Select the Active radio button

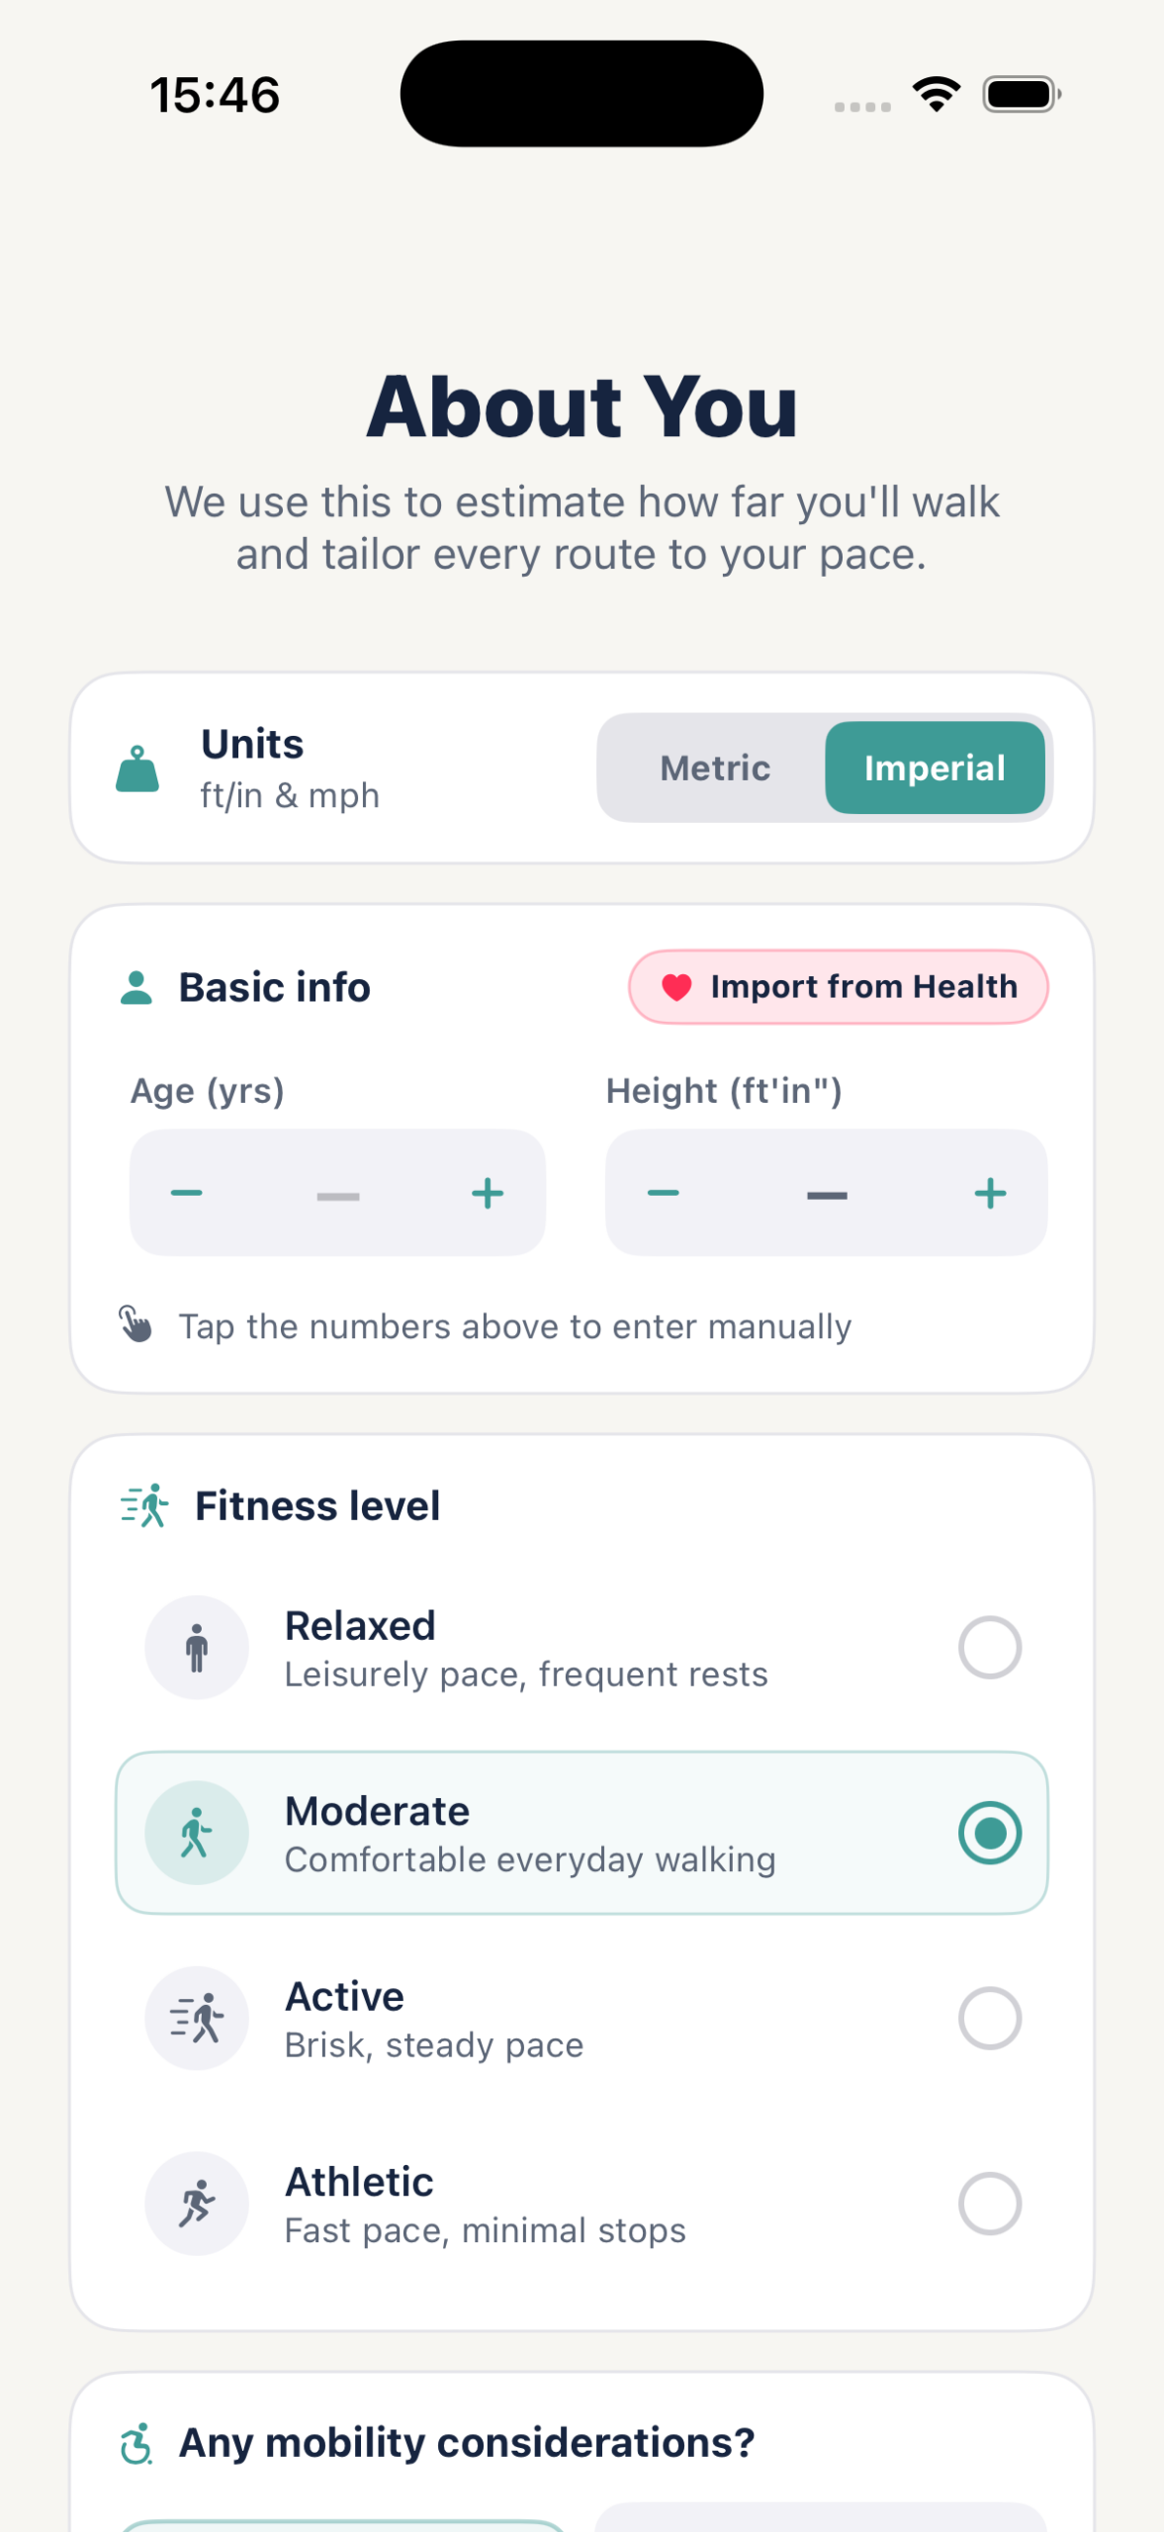pyautogui.click(x=990, y=2018)
